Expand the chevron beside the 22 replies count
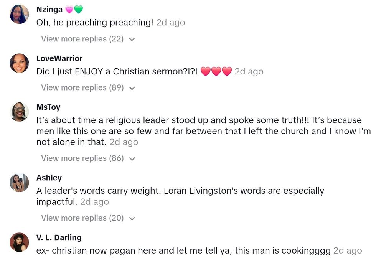Screen dimensions: 376x262 pos(132,40)
